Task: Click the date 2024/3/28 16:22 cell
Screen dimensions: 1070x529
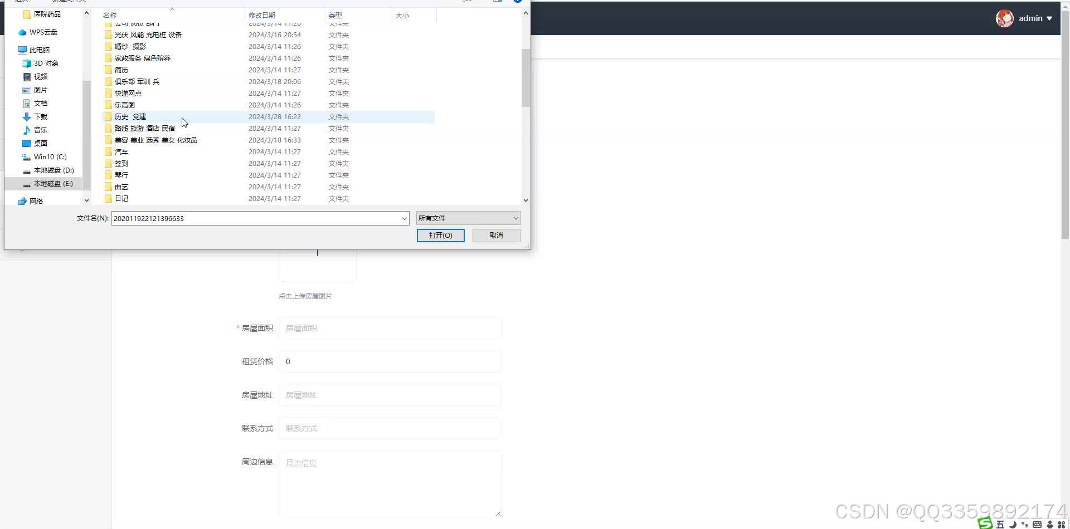Action: [274, 116]
